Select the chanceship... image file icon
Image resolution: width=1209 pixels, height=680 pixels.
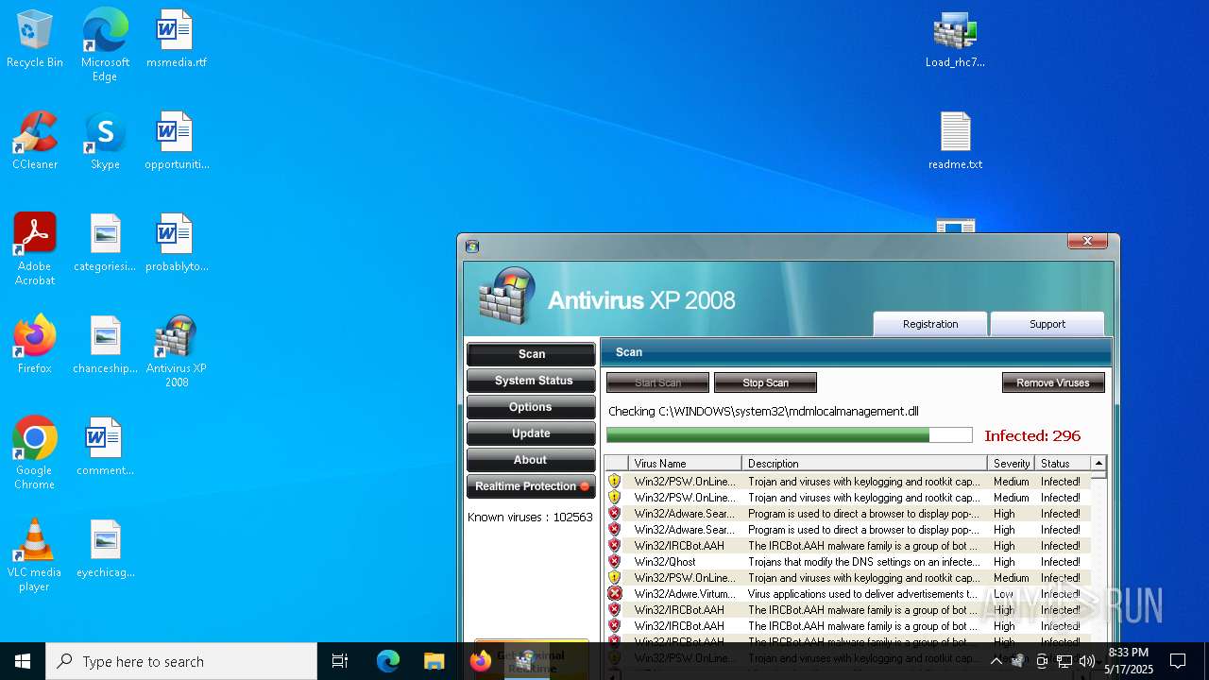click(105, 346)
